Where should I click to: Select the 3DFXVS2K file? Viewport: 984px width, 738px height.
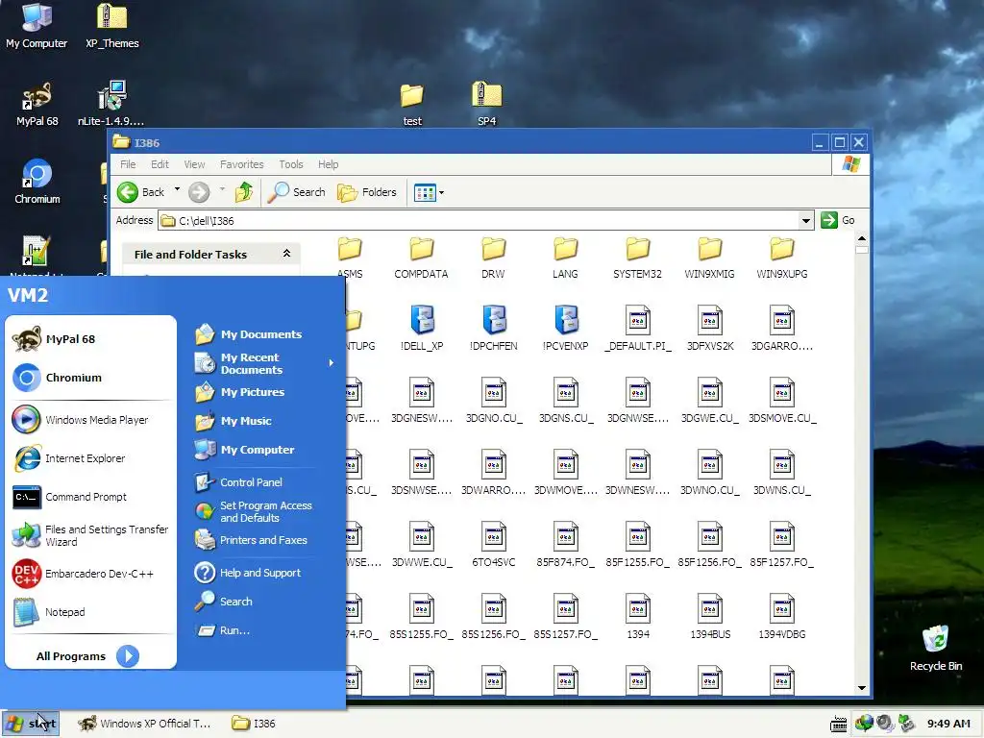tap(710, 329)
